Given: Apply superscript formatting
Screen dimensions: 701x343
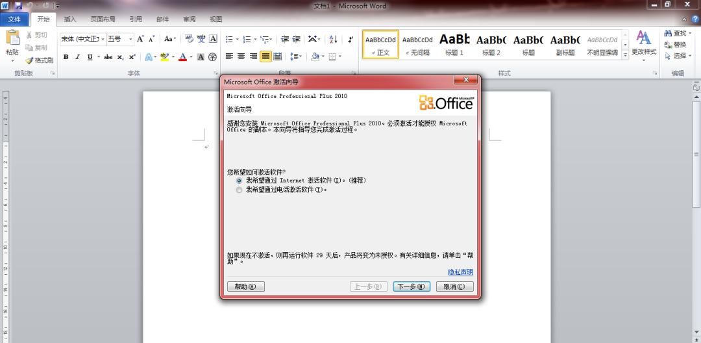Looking at the screenshot, I should tap(132, 57).
